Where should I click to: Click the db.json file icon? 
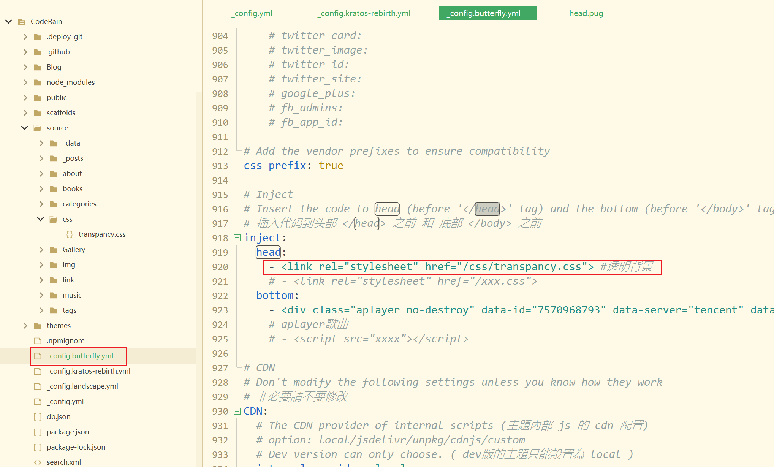tap(38, 417)
